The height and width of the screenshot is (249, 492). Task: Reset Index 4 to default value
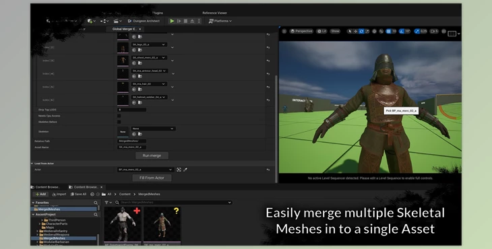pos(268,74)
